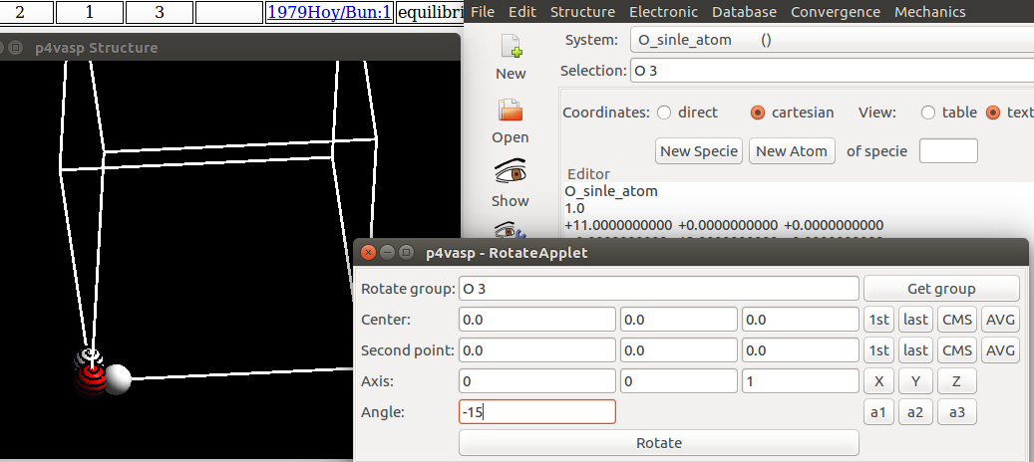Viewport: 1034px width, 462px height.
Task: Click the Show eye icon
Action: [x=511, y=173]
